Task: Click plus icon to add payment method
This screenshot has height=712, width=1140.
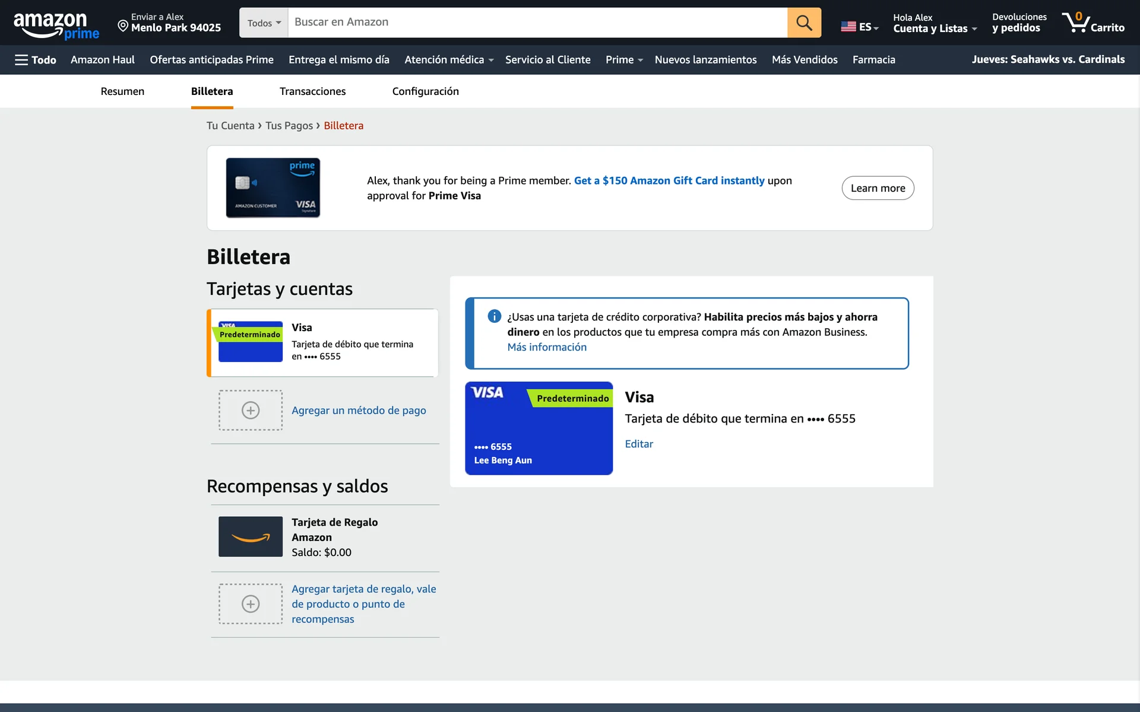Action: point(250,410)
